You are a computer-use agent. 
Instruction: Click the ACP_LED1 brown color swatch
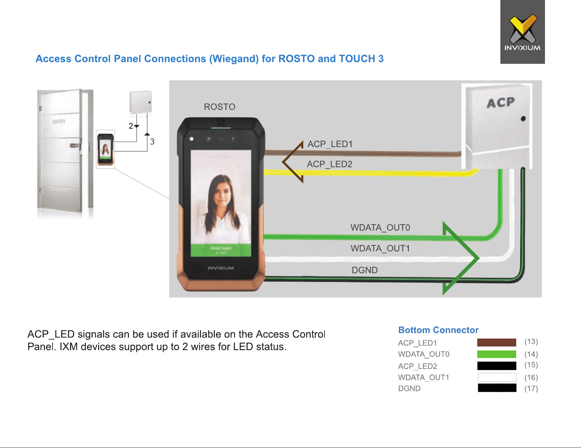pyautogui.click(x=497, y=343)
